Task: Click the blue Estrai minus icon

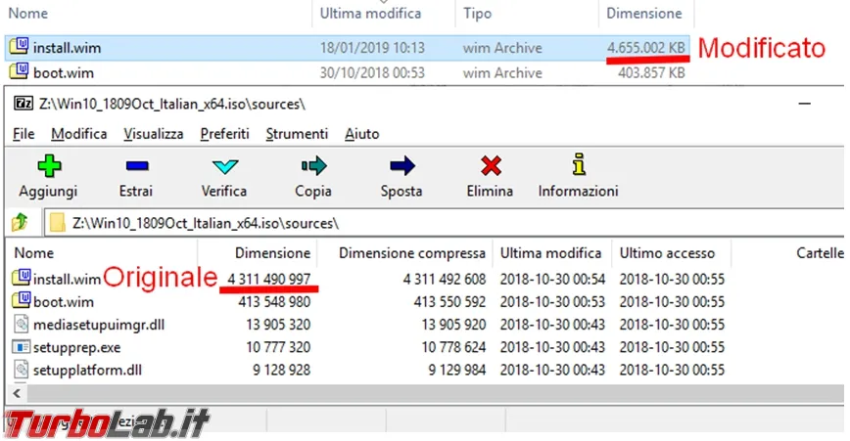Action: point(137,165)
